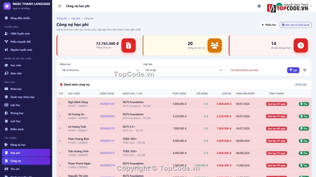Click the app logo graduation cap
This screenshot has width=316, height=177.
(x=7, y=6)
